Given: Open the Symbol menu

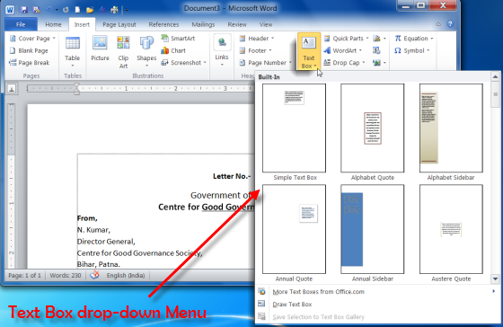Looking at the screenshot, I should click(x=412, y=50).
